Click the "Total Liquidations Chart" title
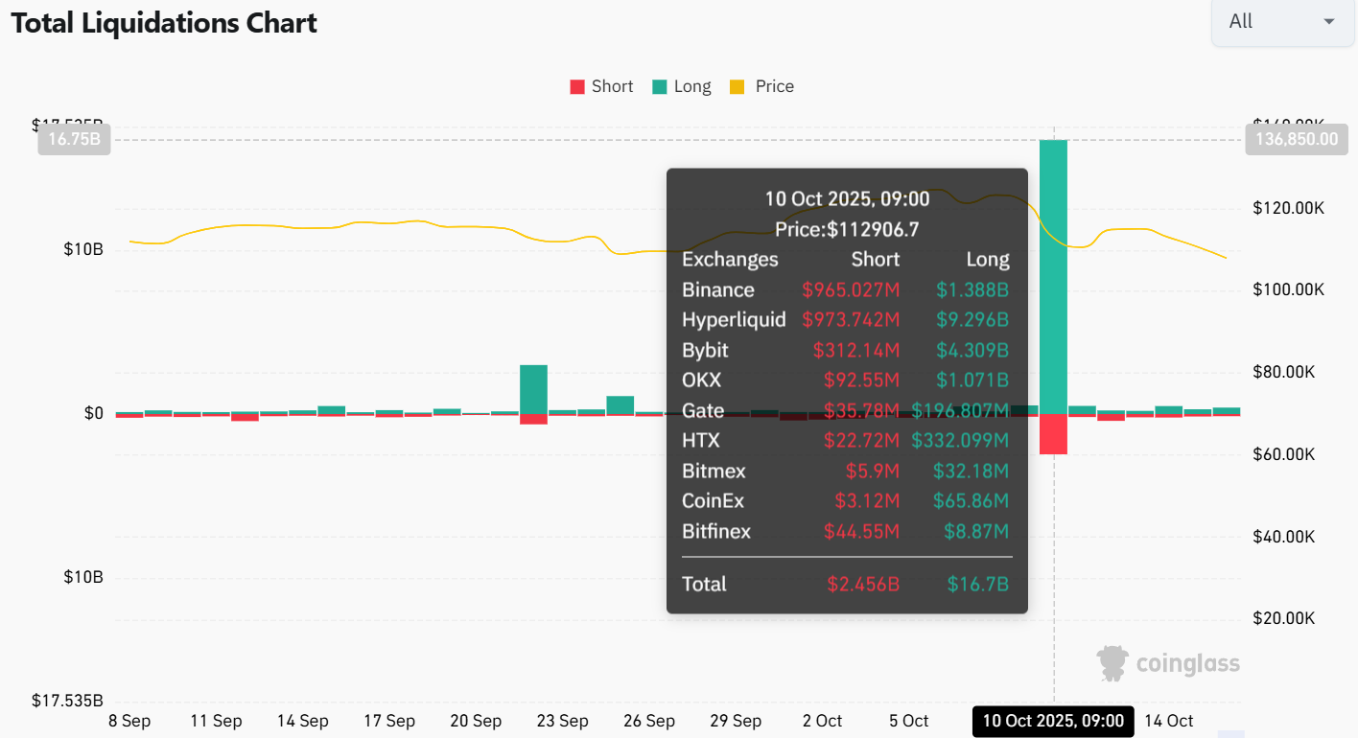Viewport: 1358px width, 738px height. pyautogui.click(x=164, y=23)
